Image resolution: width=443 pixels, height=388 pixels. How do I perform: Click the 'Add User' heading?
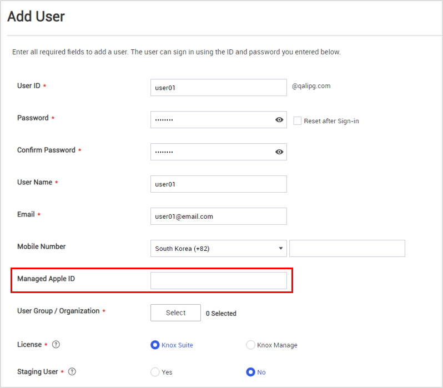click(x=36, y=17)
